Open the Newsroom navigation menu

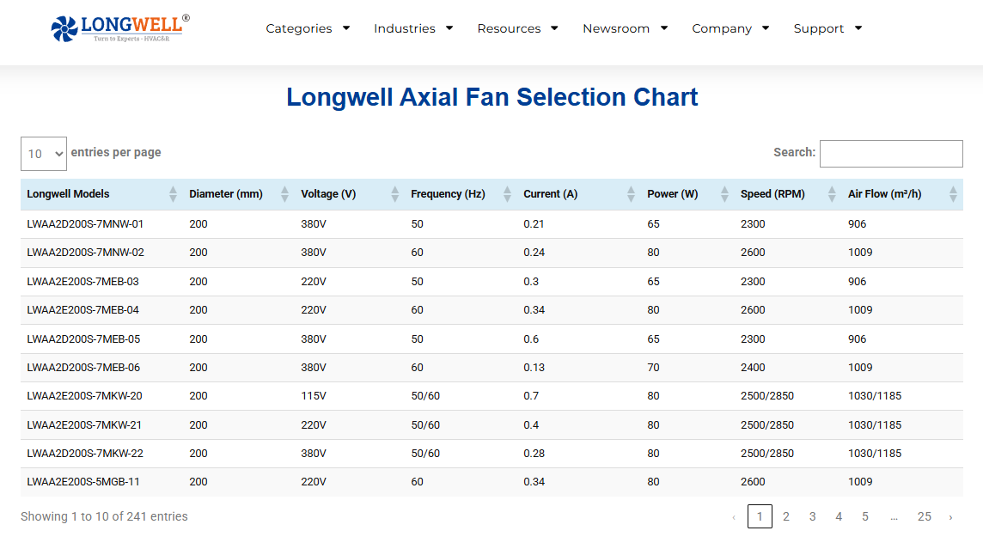pyautogui.click(x=625, y=28)
